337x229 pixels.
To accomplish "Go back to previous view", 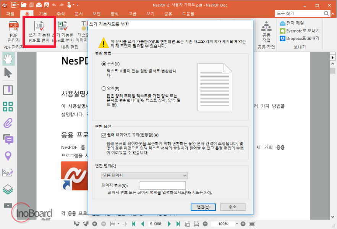I will (95, 224).
